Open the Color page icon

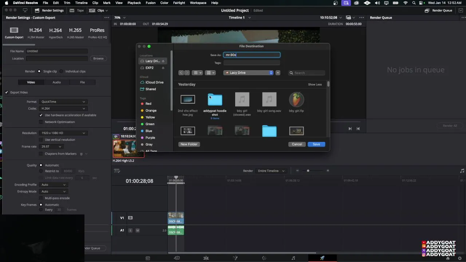point(264,258)
